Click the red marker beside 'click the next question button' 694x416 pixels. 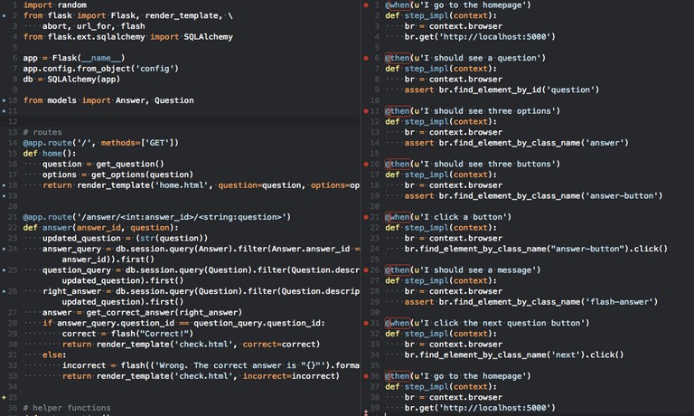(366, 323)
